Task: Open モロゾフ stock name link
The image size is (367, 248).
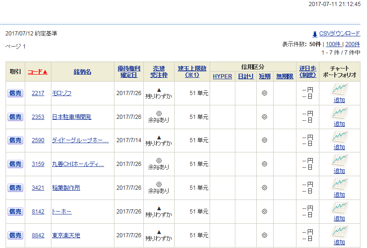Action: click(x=62, y=93)
